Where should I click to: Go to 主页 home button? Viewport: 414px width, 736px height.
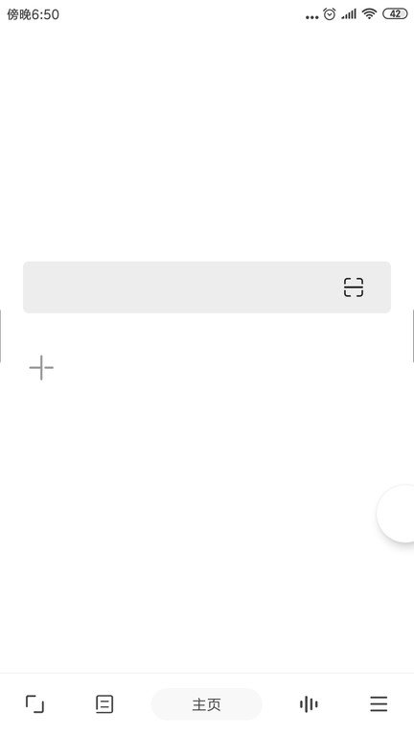207,704
